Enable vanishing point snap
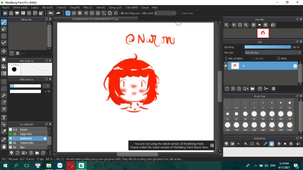Screen dimensions: 303x170 [86, 13]
